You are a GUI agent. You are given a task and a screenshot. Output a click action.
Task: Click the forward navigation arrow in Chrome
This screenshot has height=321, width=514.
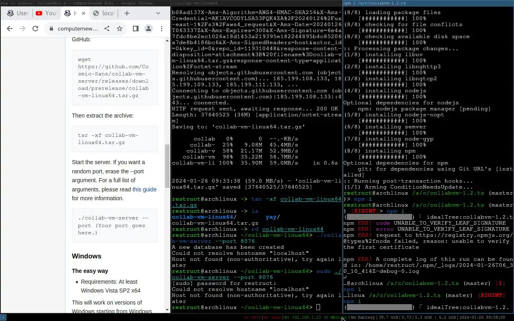point(22,28)
